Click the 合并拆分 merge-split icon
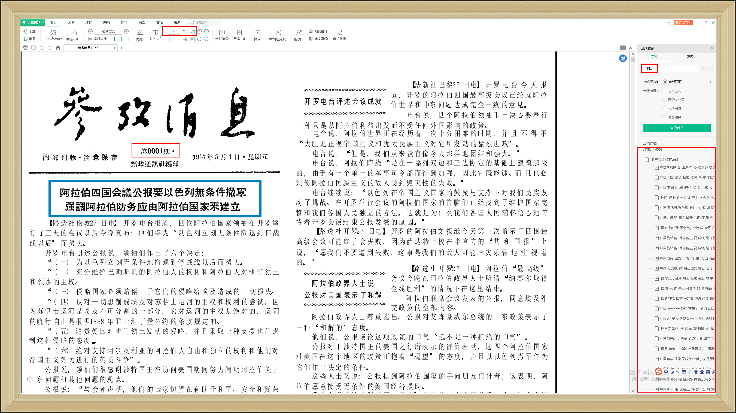Viewport: 736px width, 413px height. (222, 32)
